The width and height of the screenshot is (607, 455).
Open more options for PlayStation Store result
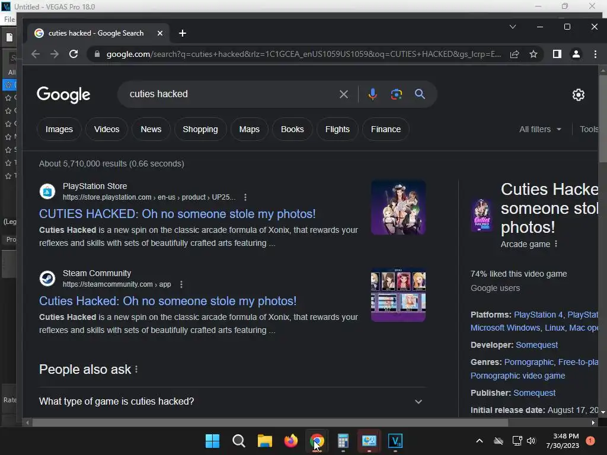pos(245,197)
